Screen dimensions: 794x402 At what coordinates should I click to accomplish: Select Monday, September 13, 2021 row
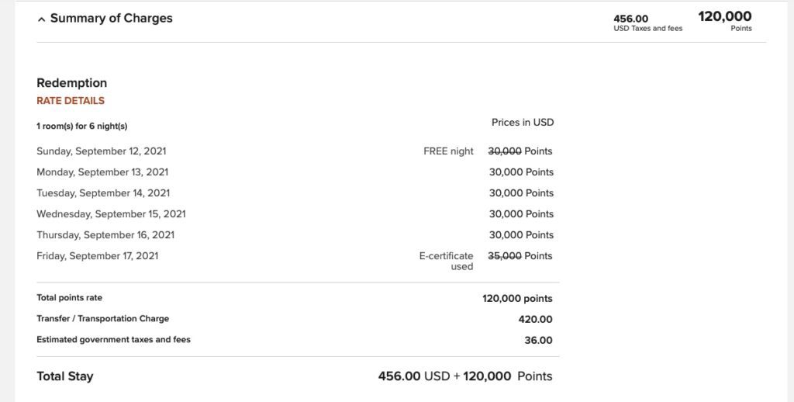[102, 172]
